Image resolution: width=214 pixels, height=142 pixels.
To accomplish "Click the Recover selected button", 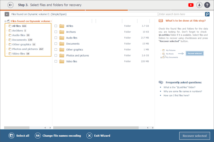I will tap(195, 136).
